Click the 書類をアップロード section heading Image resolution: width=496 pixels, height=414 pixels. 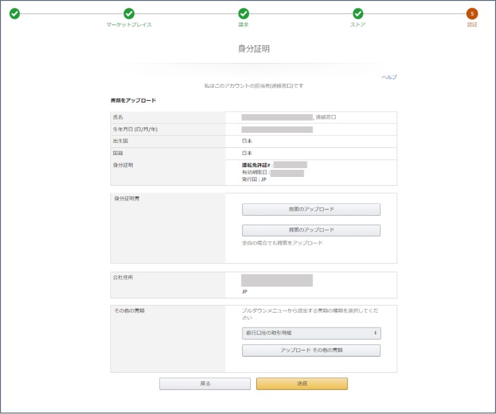133,100
